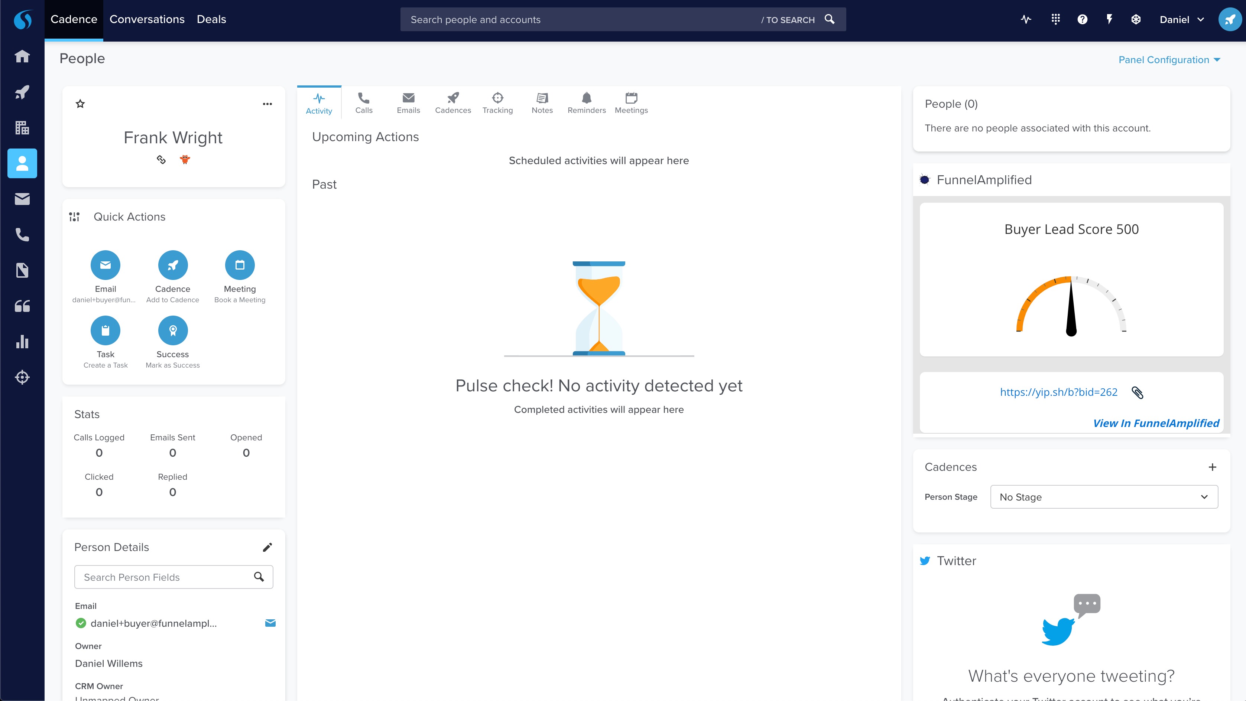Click the View In FunnelAmplified link
This screenshot has height=701, width=1246.
click(1156, 423)
